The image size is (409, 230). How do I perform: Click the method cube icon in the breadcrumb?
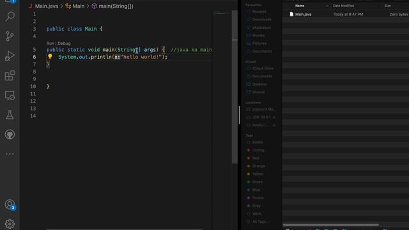pos(95,6)
